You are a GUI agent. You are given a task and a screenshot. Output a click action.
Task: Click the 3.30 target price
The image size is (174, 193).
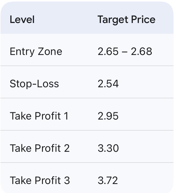click(108, 148)
